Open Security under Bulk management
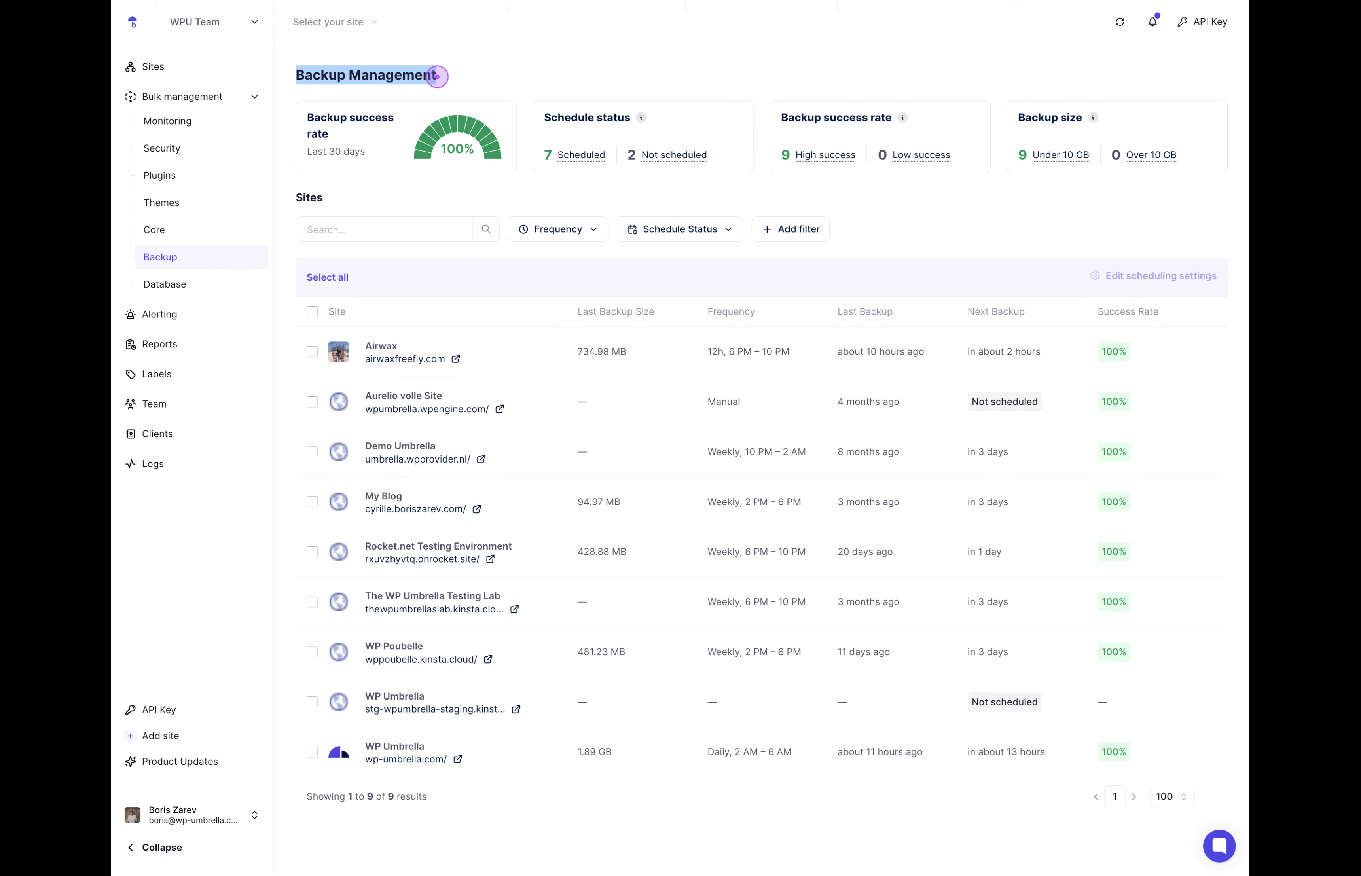1361x876 pixels. (161, 148)
